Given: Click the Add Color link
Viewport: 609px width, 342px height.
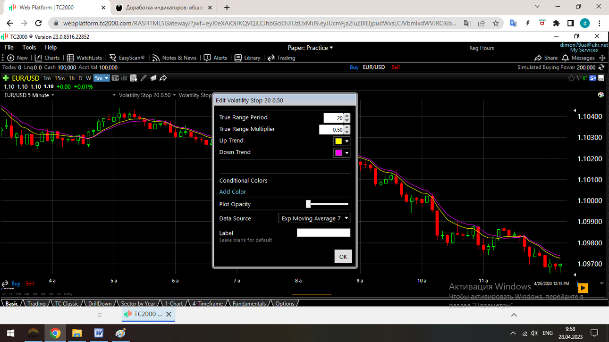Looking at the screenshot, I should click(x=233, y=192).
